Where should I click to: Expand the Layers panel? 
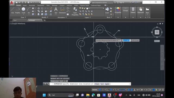pos(88,17)
